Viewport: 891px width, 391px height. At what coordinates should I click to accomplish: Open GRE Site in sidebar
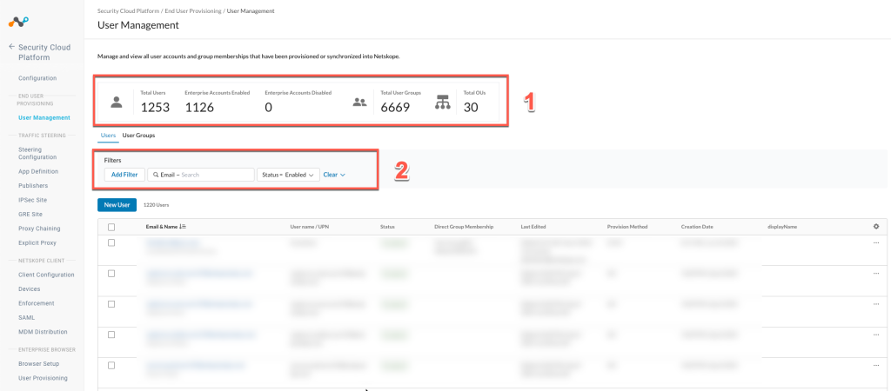30,214
